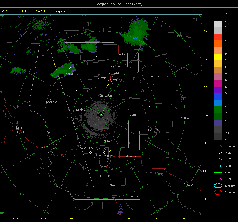
Task: Click the green 22JP arrow legend icon
Action: [x=218, y=172]
